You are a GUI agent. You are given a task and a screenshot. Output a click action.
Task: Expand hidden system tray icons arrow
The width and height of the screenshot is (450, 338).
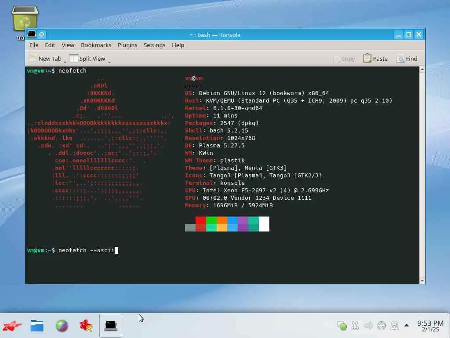[406, 325]
